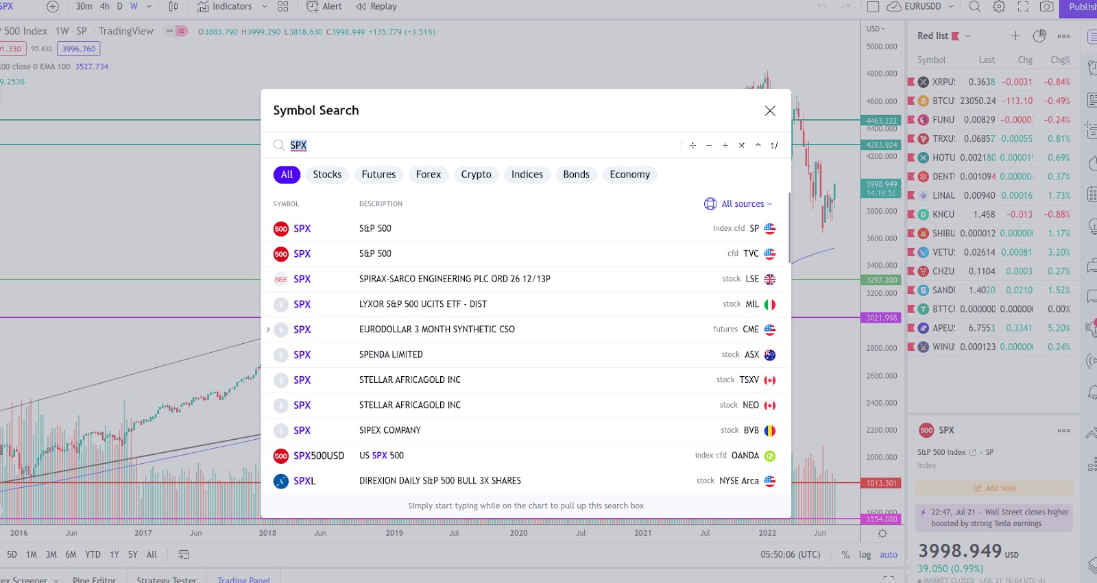Click the multiplication operator in search box
This screenshot has height=583, width=1097.
click(x=741, y=145)
